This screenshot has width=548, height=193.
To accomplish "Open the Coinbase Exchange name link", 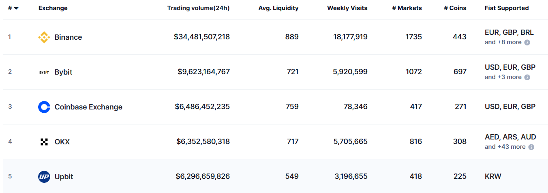I will (x=88, y=107).
